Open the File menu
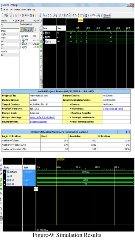Screen dimensions: 135x244 point(4,10)
